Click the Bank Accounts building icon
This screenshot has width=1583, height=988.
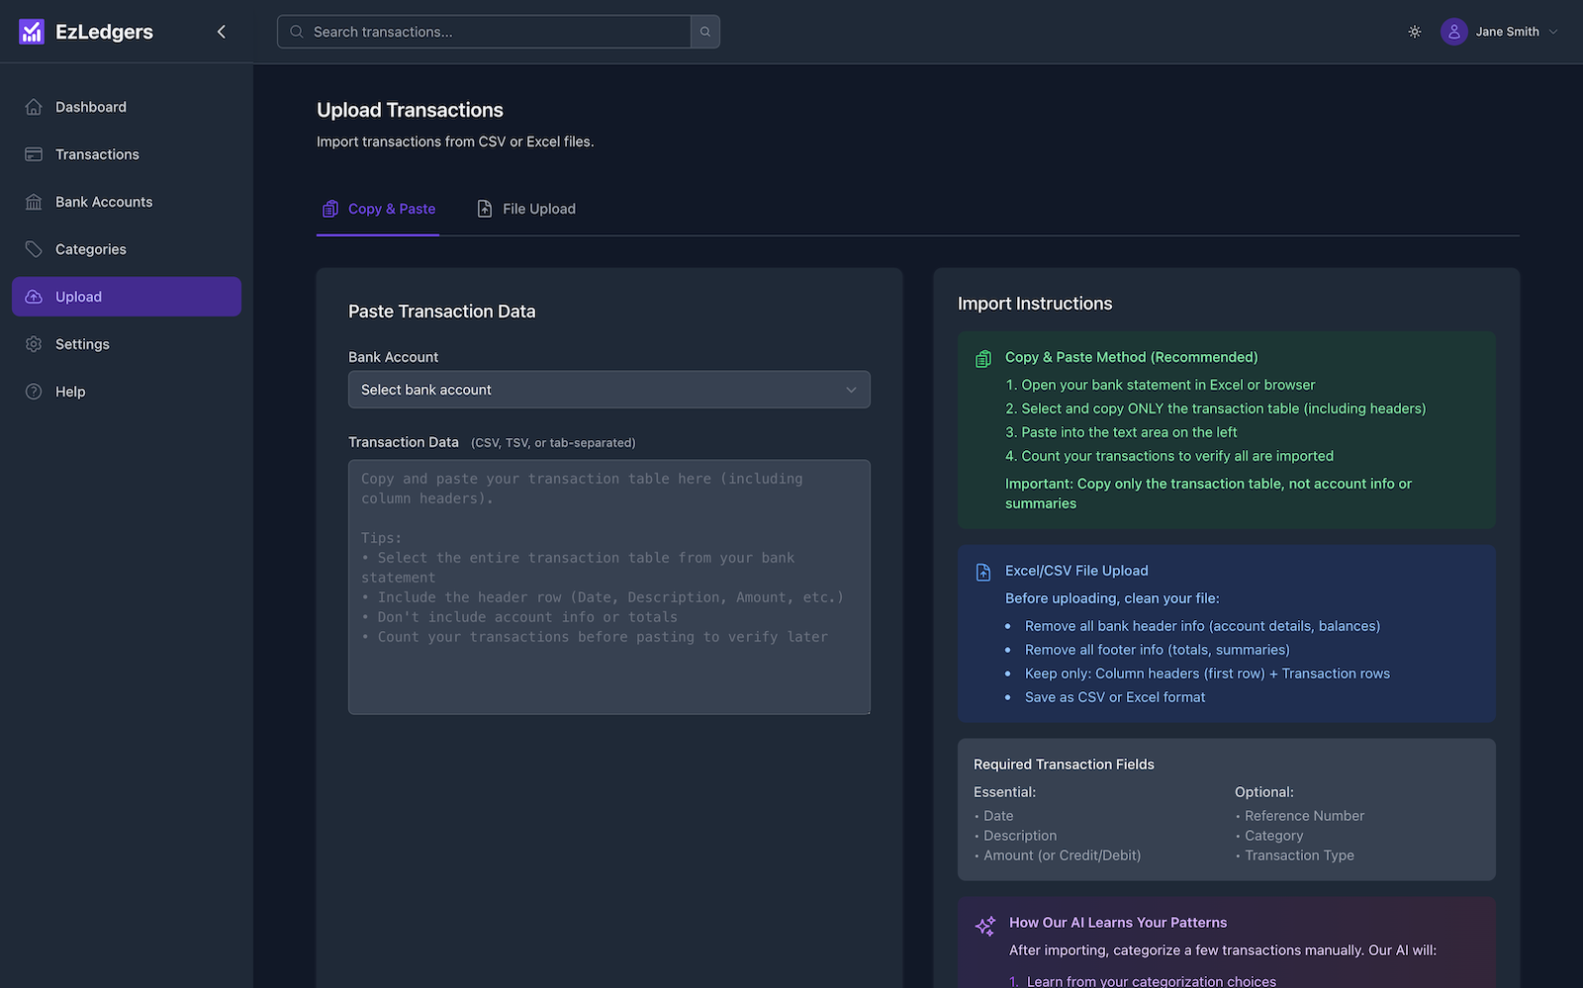[34, 202]
